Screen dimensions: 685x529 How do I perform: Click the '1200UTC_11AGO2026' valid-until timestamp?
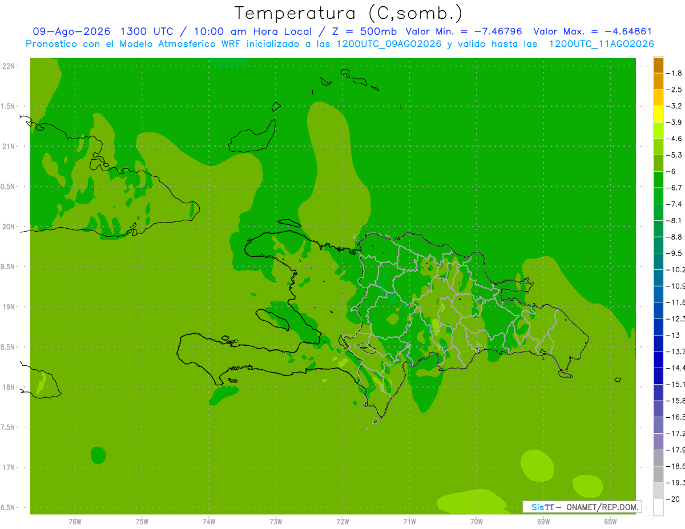click(601, 44)
